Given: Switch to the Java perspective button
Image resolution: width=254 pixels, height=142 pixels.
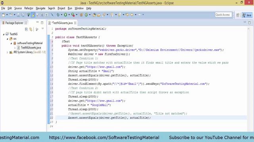Looking at the screenshot, I should (x=247, y=15).
